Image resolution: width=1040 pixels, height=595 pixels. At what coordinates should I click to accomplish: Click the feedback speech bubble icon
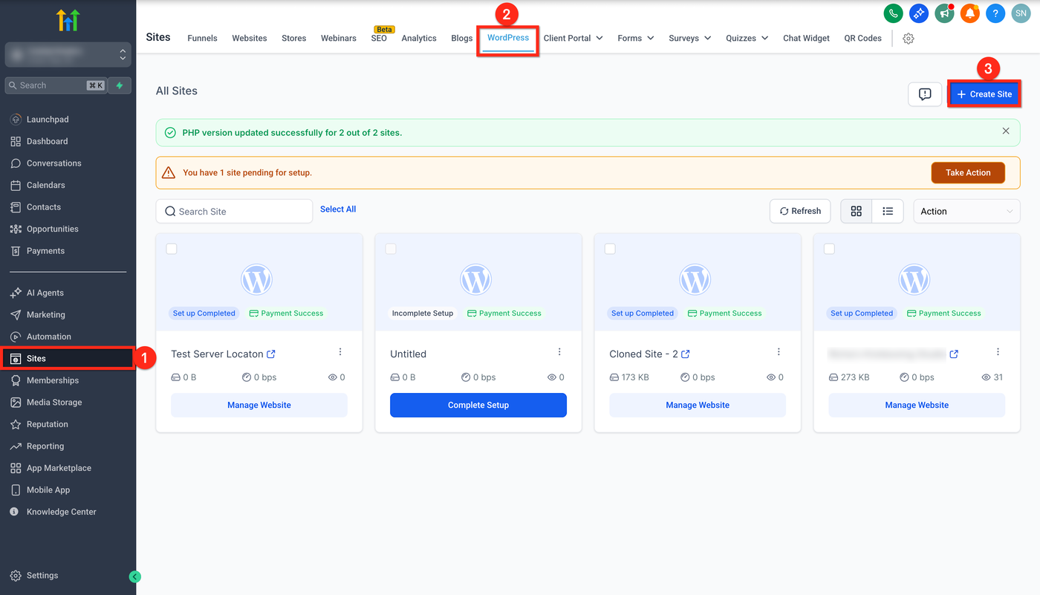coord(925,94)
